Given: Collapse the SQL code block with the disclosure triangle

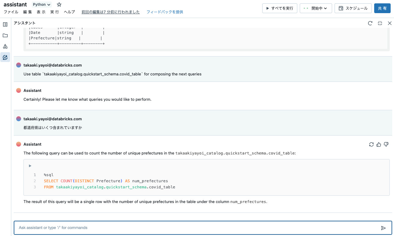Looking at the screenshot, I should tap(30, 165).
